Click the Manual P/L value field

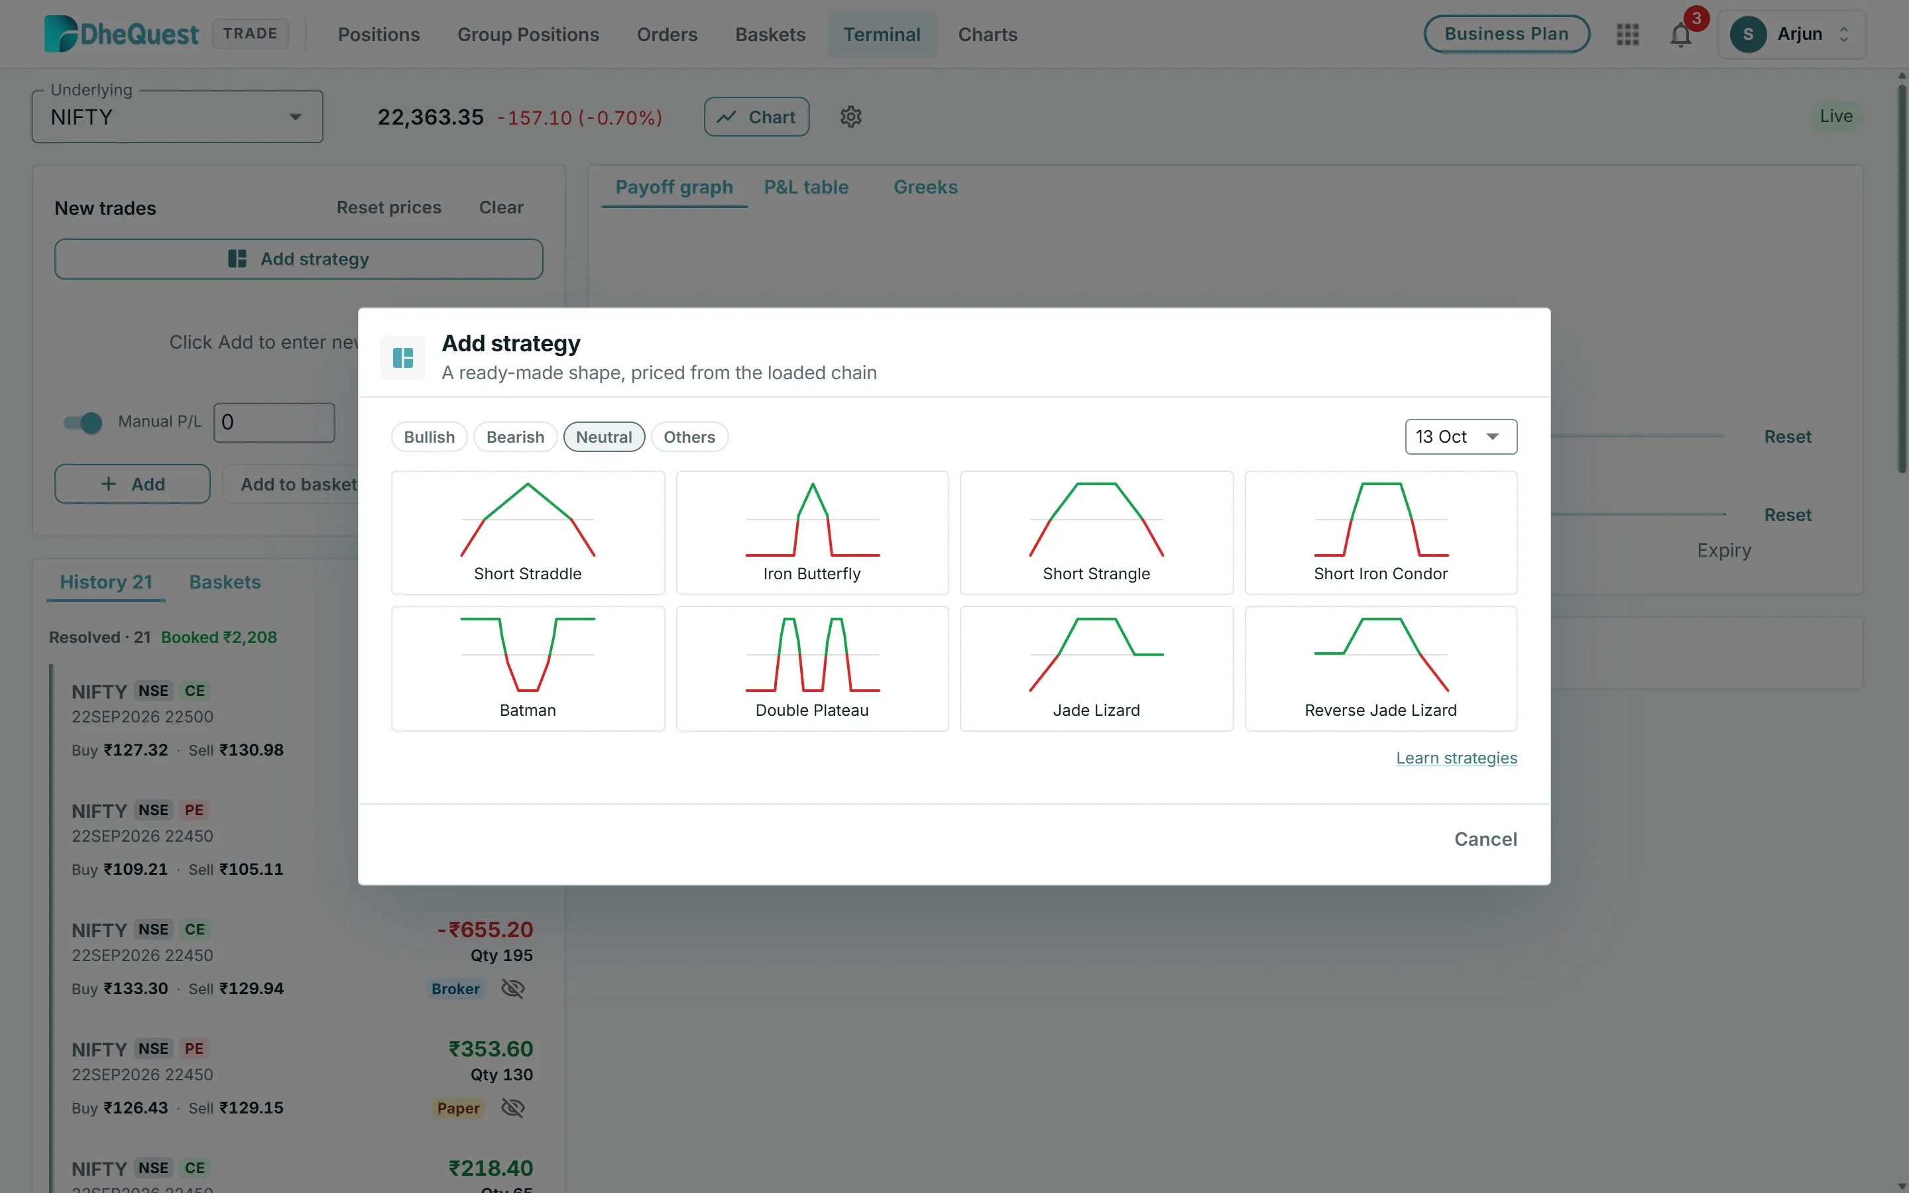274,422
